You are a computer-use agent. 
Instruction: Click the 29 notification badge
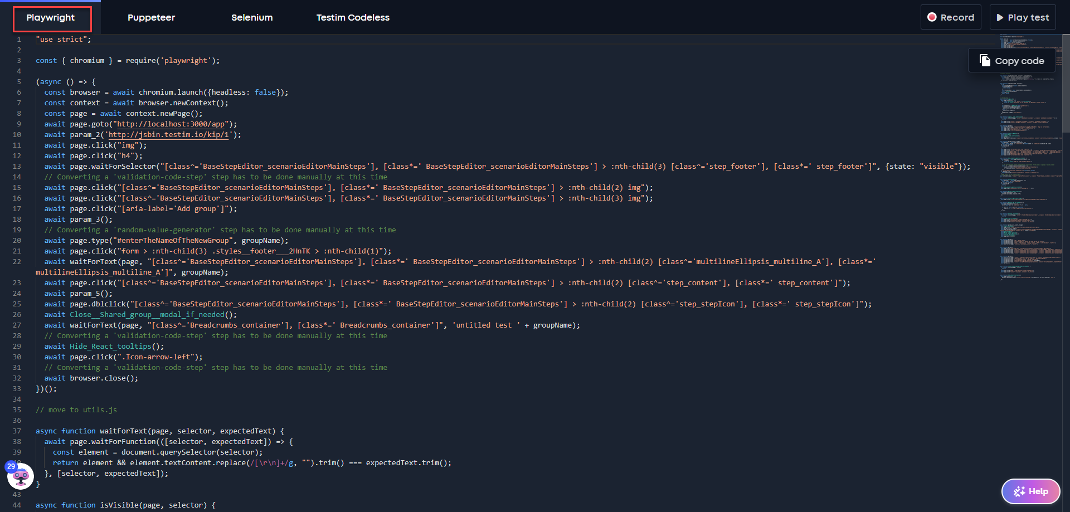pyautogui.click(x=11, y=466)
